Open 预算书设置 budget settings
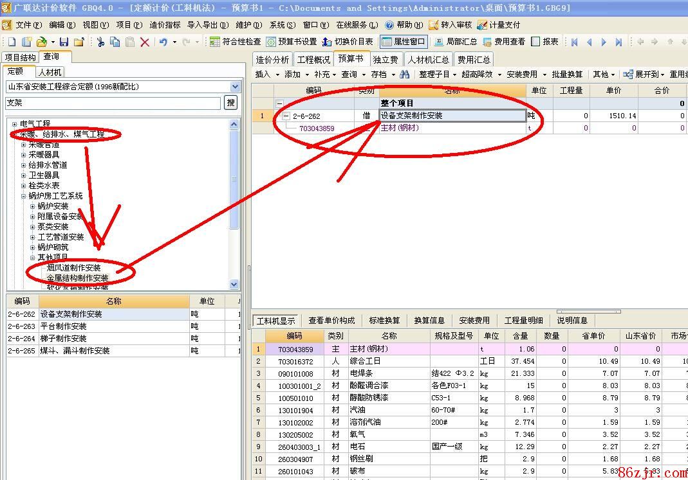The image size is (688, 480). tap(292, 42)
